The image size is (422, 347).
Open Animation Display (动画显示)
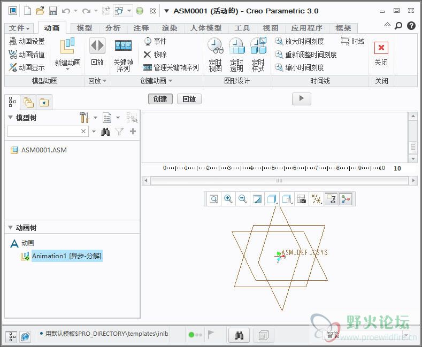point(27,67)
